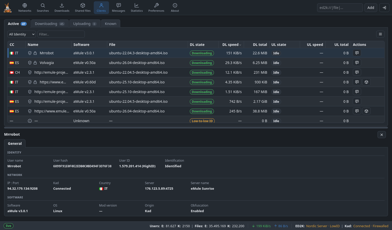The width and height of the screenshot is (392, 230).
Task: Sort by the CC column header
Action: click(x=17, y=45)
